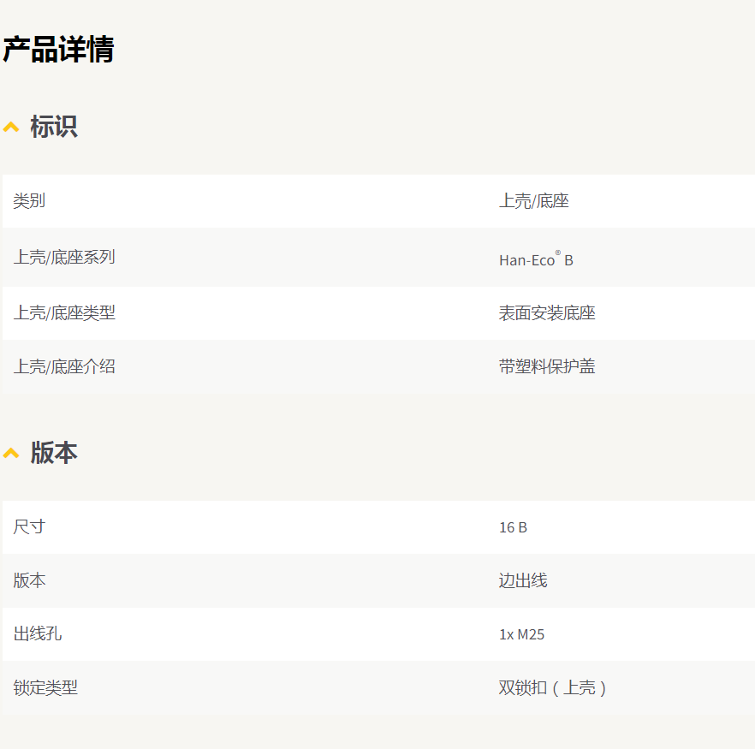Screen dimensions: 755x749
Task: Select the 出线孔 row label
Action: coord(38,633)
